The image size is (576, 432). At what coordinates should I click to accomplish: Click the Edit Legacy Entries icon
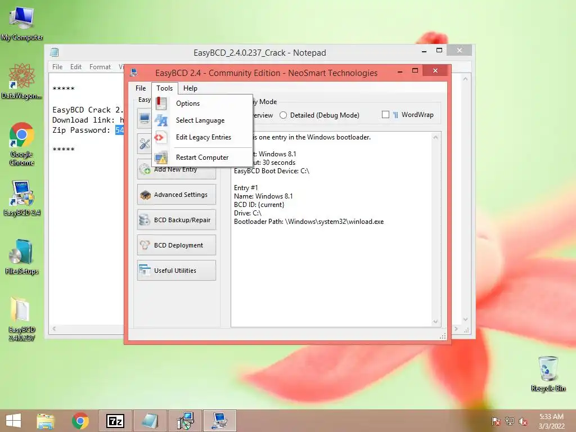[160, 137]
